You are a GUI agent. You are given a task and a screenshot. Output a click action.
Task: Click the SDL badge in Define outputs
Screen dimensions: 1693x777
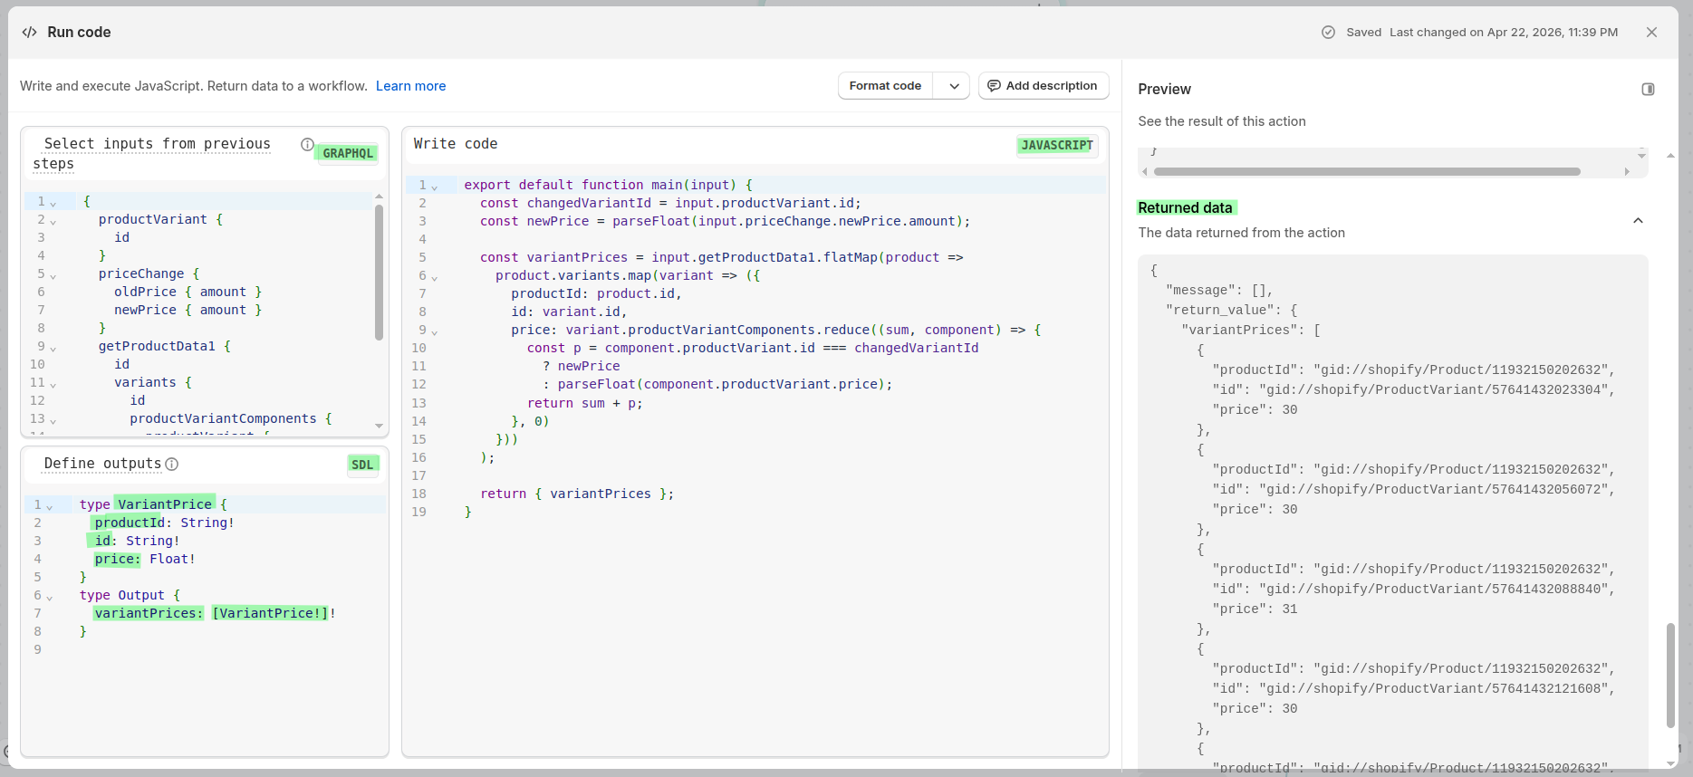(x=362, y=465)
